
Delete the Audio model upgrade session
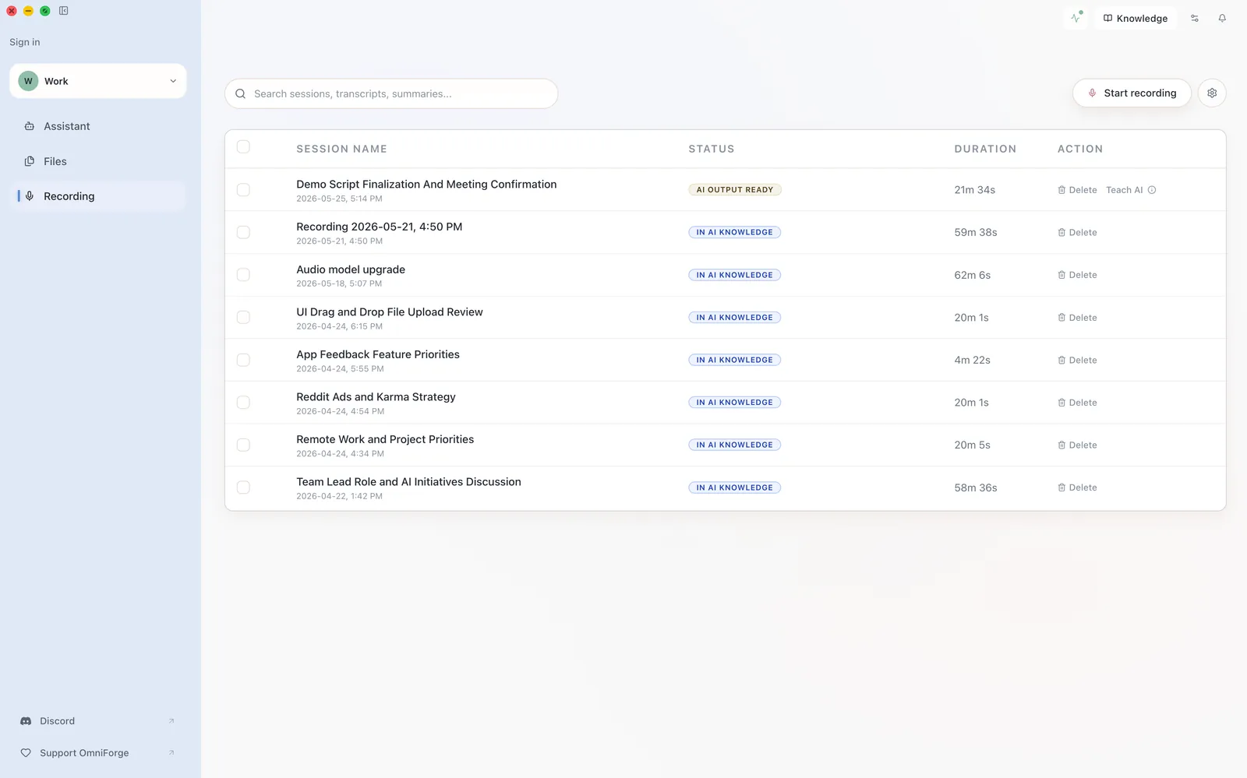click(1077, 275)
